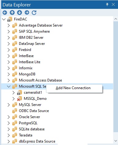The width and height of the screenshot is (118, 145).
Task: Expand the MongoDB node
Action: [x=9, y=74]
